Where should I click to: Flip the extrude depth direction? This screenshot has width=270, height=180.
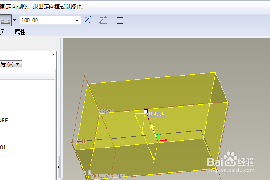point(87,20)
